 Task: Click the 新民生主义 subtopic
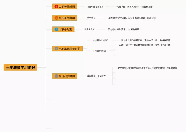point(89,29)
